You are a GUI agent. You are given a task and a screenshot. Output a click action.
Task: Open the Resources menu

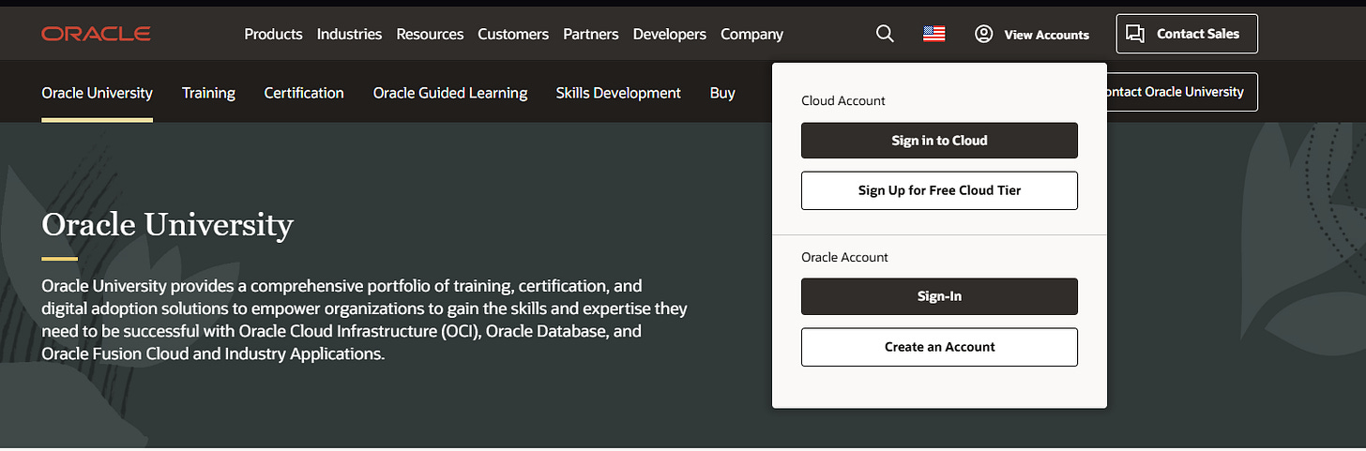[x=430, y=34]
